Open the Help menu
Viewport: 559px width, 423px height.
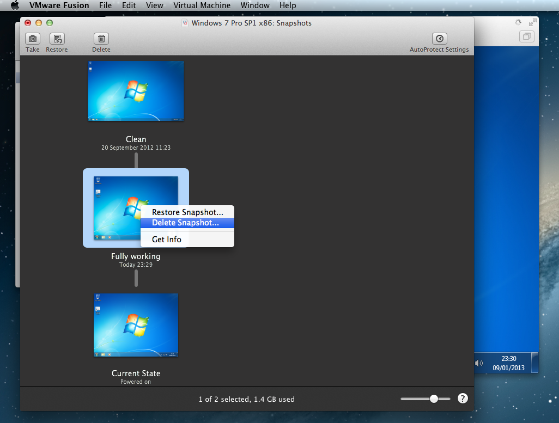tap(288, 5)
